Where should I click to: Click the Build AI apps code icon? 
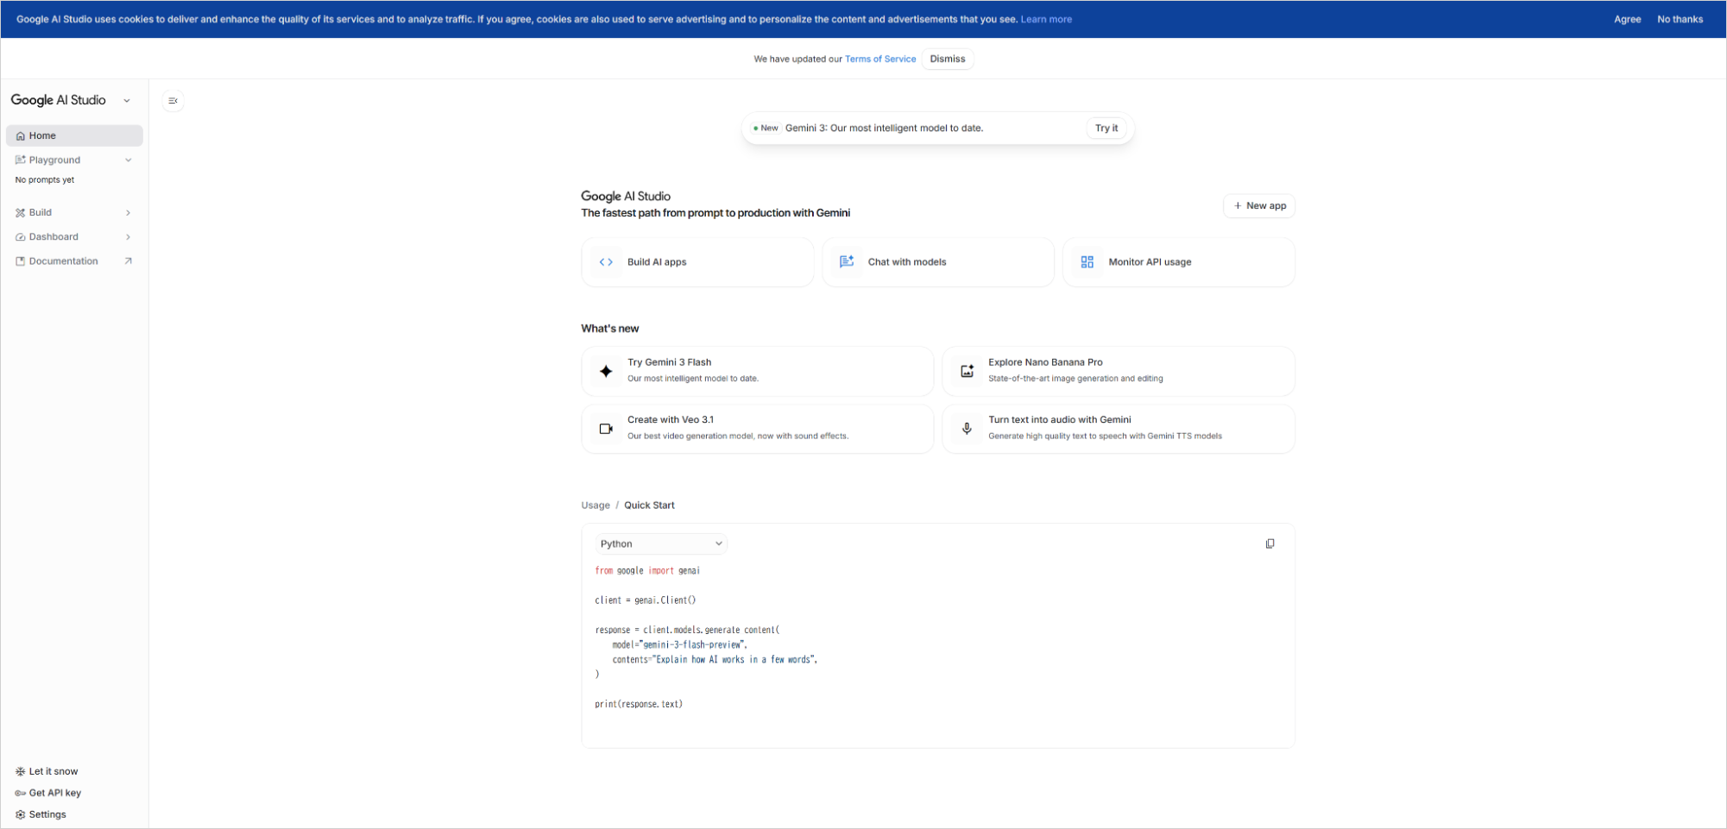coord(606,261)
